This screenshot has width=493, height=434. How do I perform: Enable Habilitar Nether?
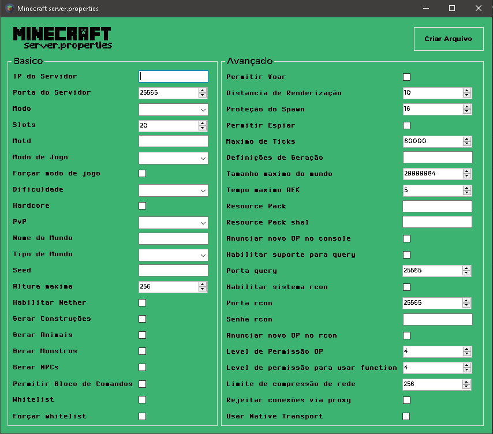(141, 302)
